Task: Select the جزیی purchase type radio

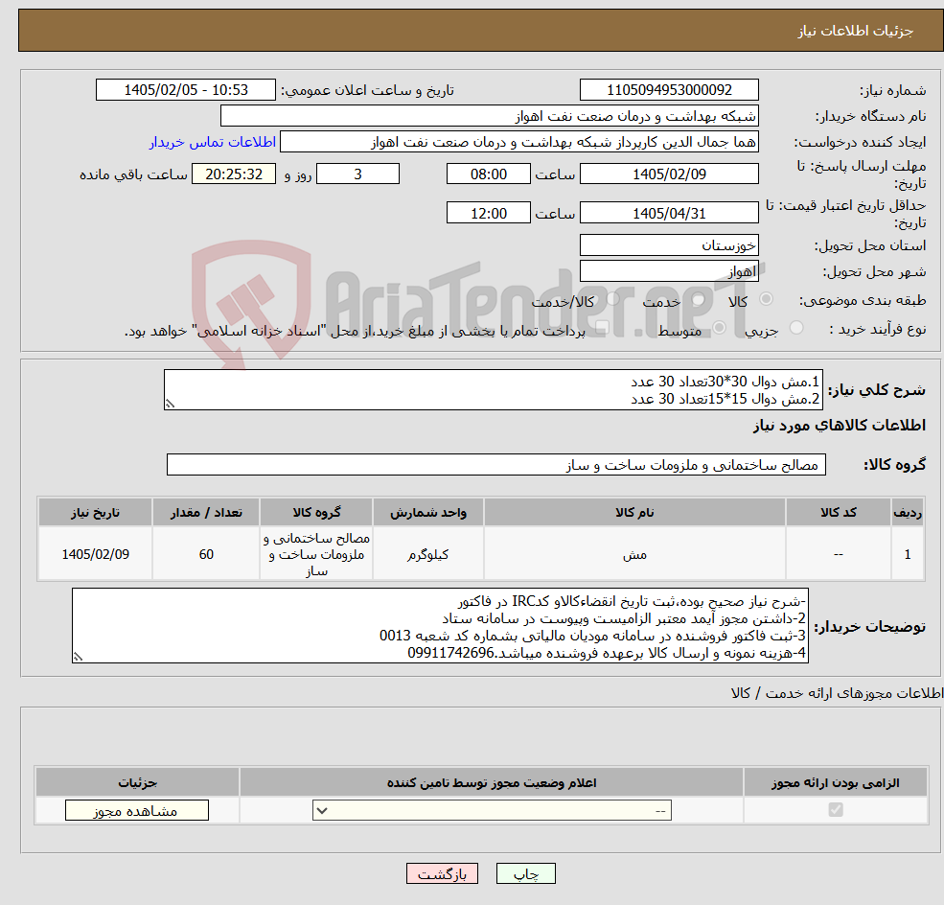Action: pos(796,328)
